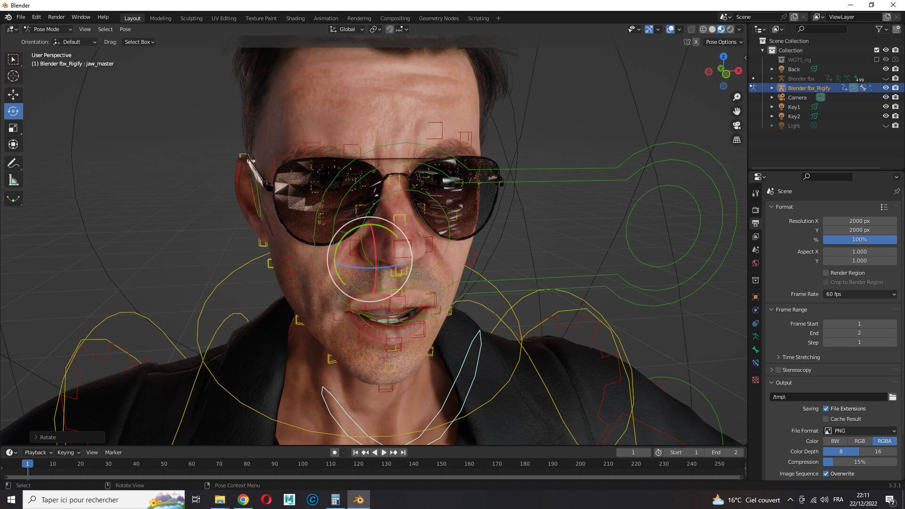
Task: Select RGB color mode button
Action: [859, 441]
